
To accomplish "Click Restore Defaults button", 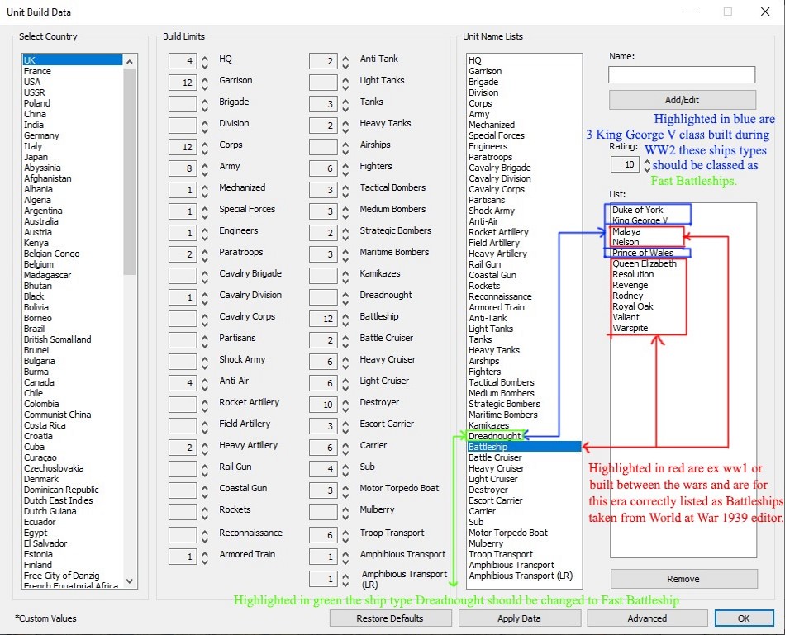I will 389,618.
